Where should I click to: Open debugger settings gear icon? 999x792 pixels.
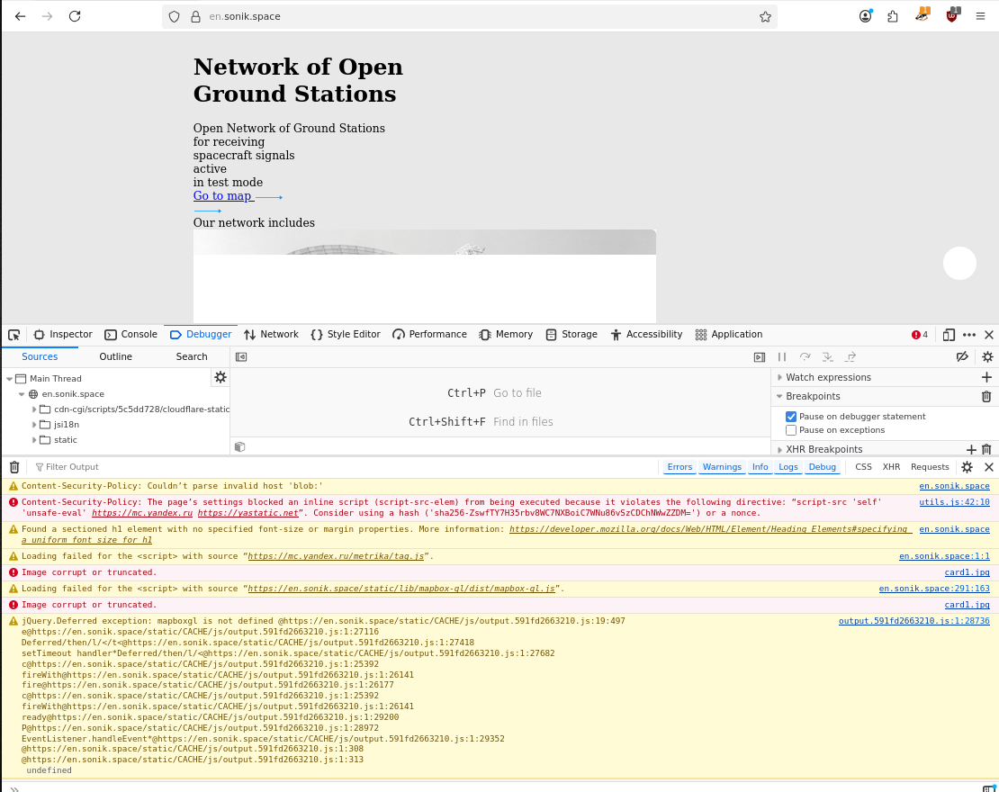click(987, 357)
